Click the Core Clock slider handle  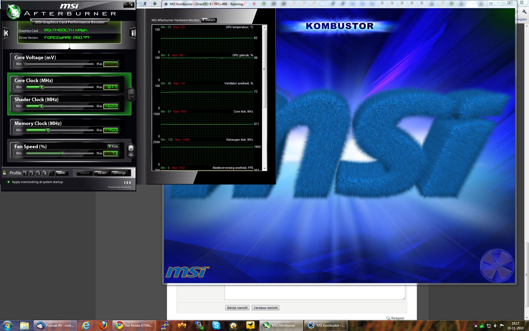42,87
